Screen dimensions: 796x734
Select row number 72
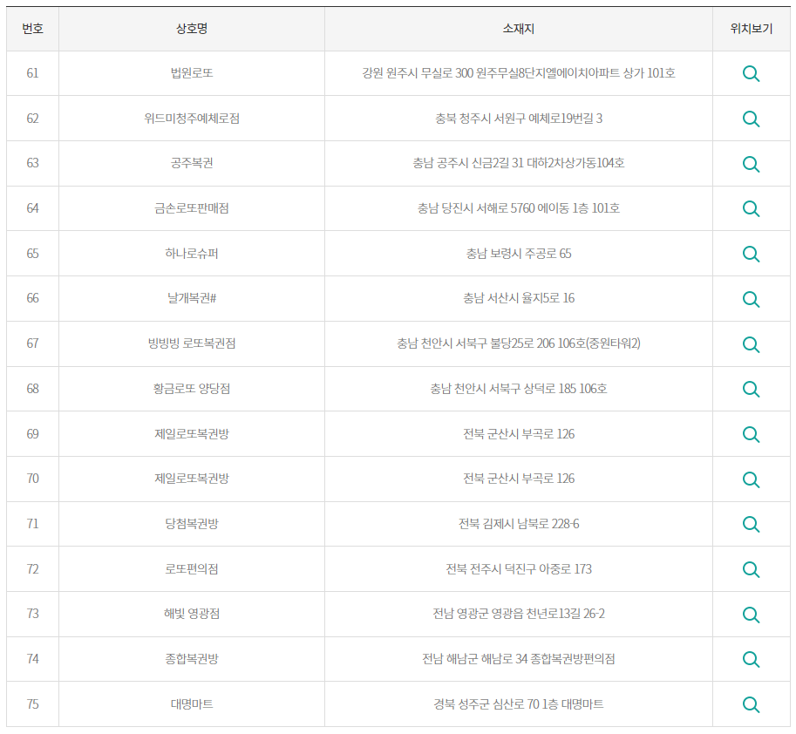click(32, 568)
